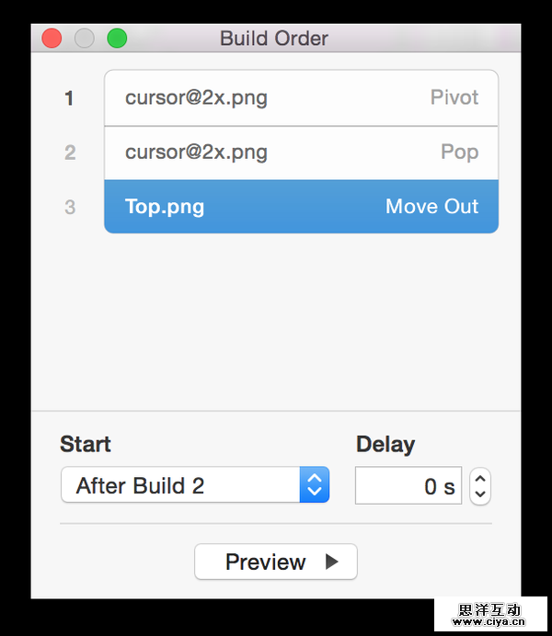Click the blue chevron arrows of Start popup
The height and width of the screenshot is (636, 552).
(x=315, y=485)
